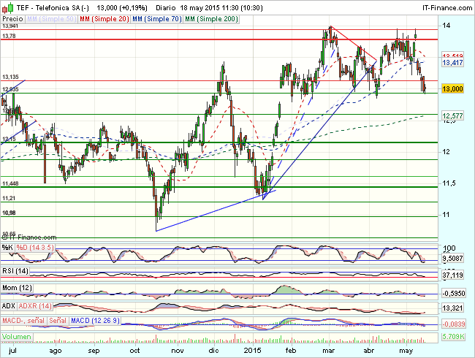The width and height of the screenshot is (475, 358).
Task: Click the jul label on time axis
Action: [x=12, y=351]
